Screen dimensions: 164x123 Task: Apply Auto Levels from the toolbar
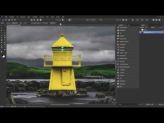tap(31, 20)
